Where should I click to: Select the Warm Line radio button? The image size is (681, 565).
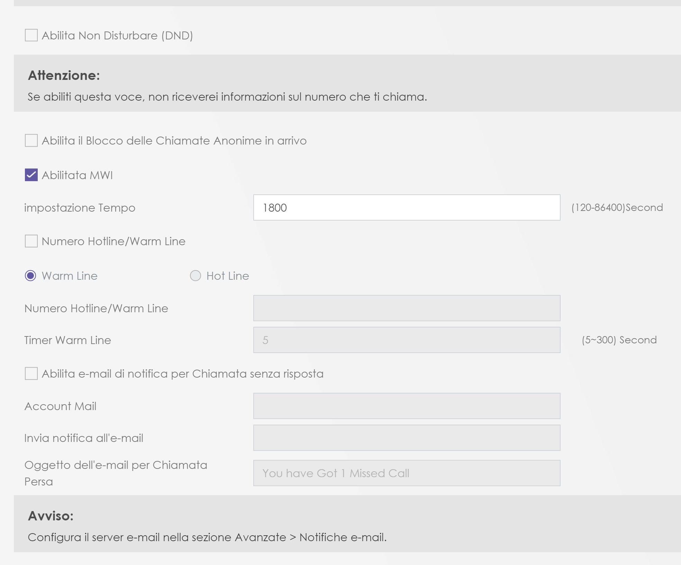[x=30, y=276]
